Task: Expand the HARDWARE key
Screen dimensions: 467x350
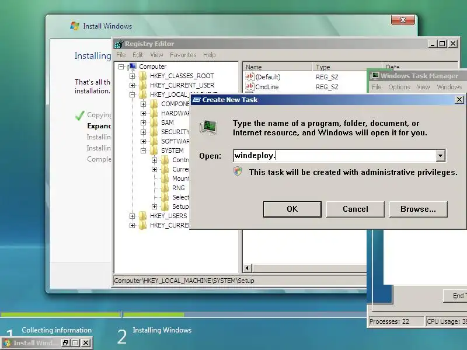Action: 143,113
